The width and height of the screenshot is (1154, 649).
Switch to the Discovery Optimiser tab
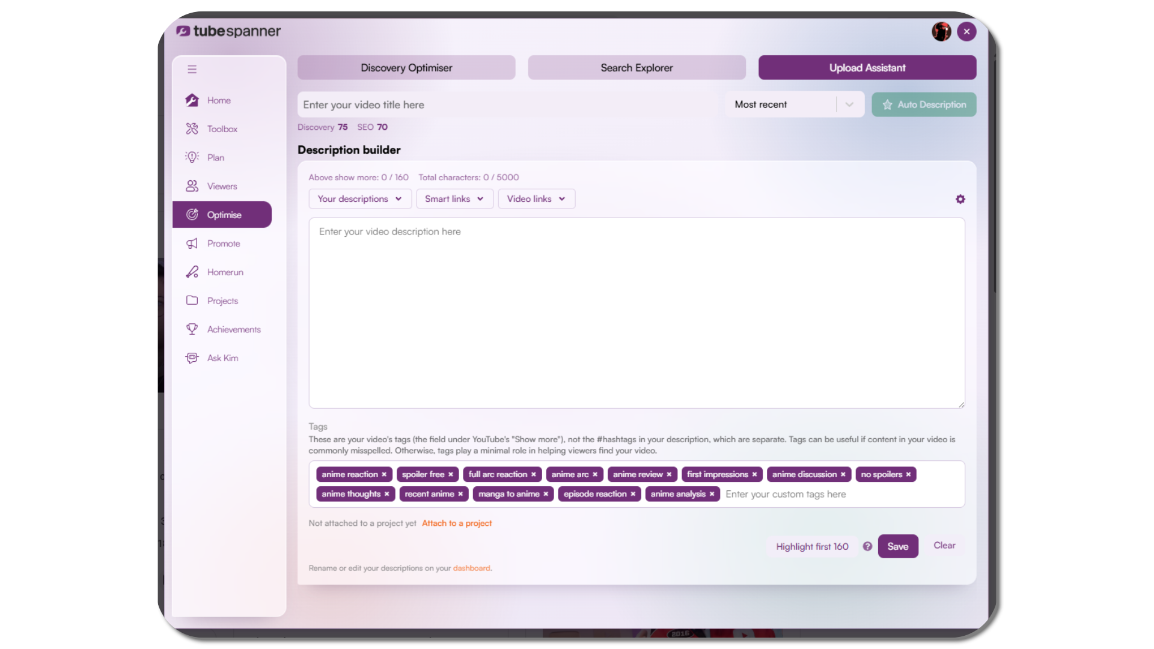point(406,68)
